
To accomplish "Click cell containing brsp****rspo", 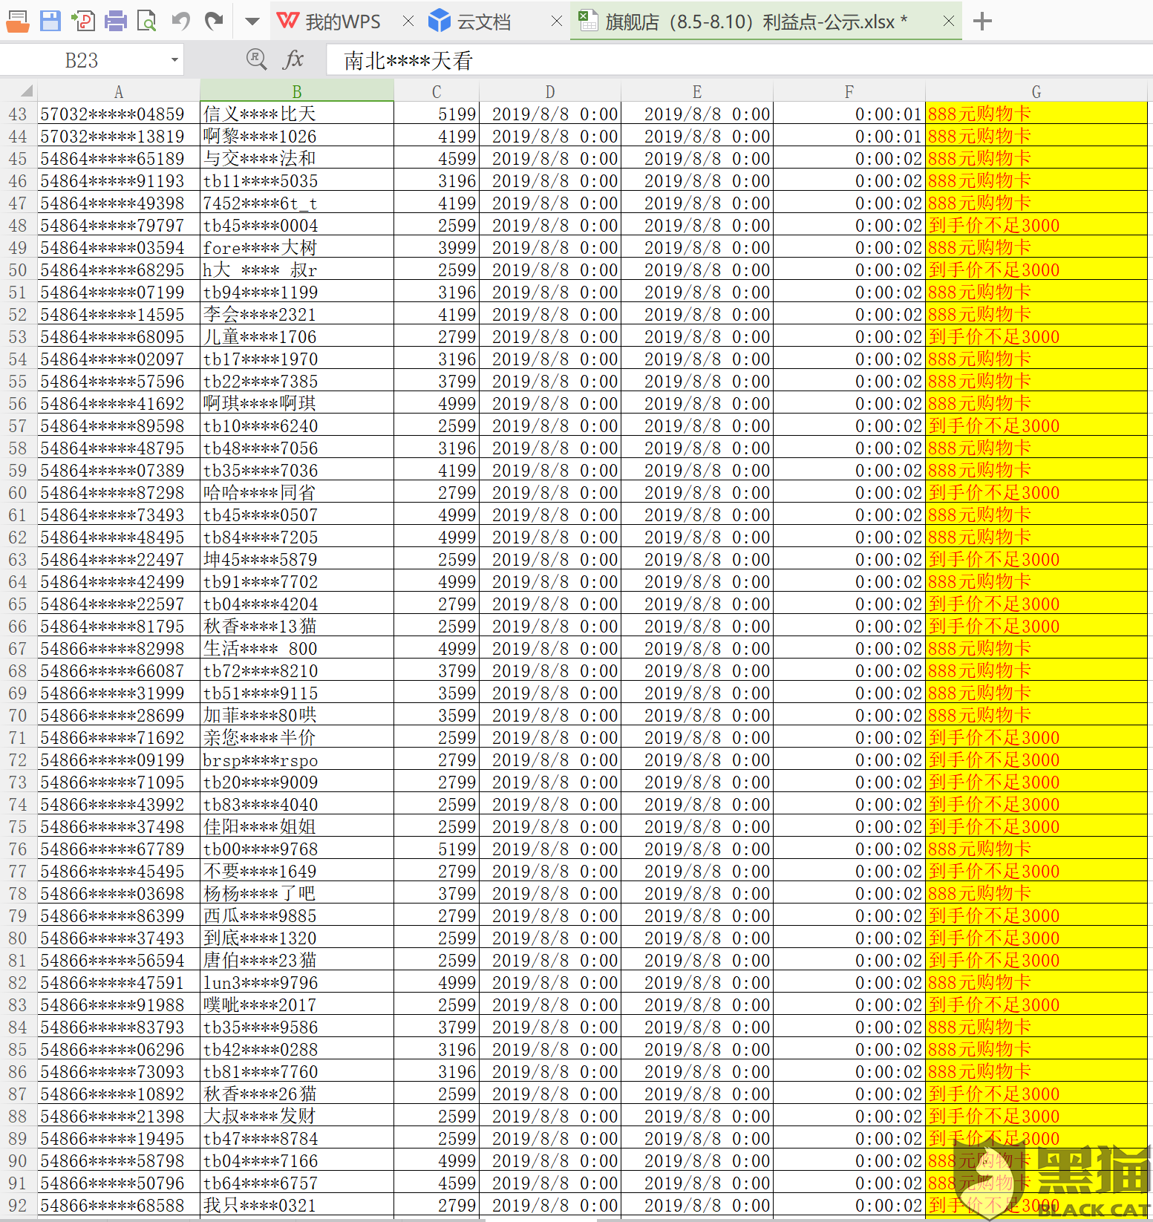I will 297,759.
